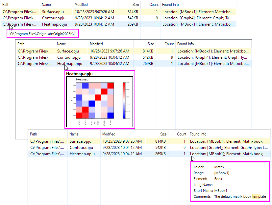Click Folder value Matrix in tooltip
This screenshot has width=272, height=205.
tap(219, 167)
